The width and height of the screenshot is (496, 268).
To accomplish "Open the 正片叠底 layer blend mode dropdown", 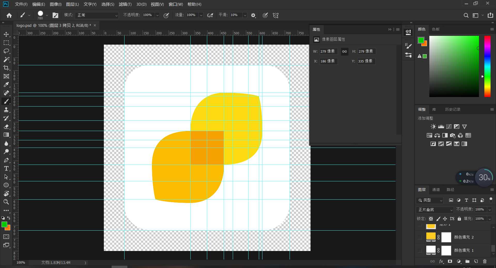I will tap(435, 210).
